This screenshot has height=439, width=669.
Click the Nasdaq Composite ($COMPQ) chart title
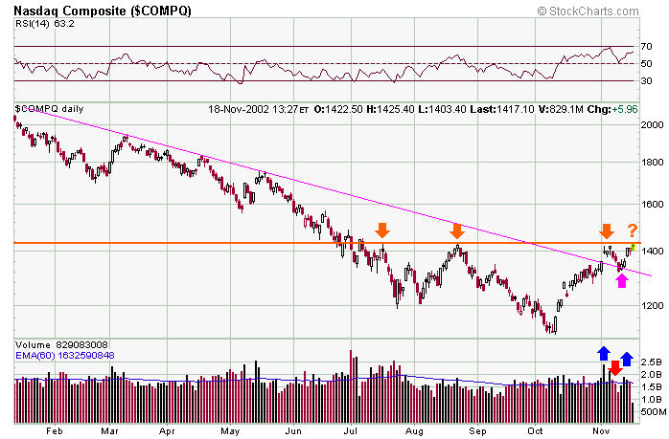[103, 11]
